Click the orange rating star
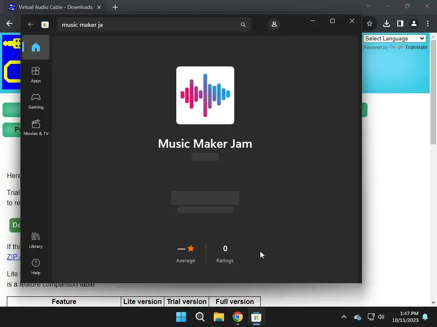Image resolution: width=437 pixels, height=327 pixels. (191, 248)
